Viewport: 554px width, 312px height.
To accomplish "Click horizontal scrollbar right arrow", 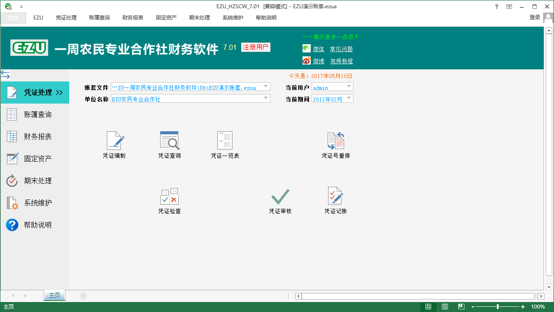I will click(541, 296).
